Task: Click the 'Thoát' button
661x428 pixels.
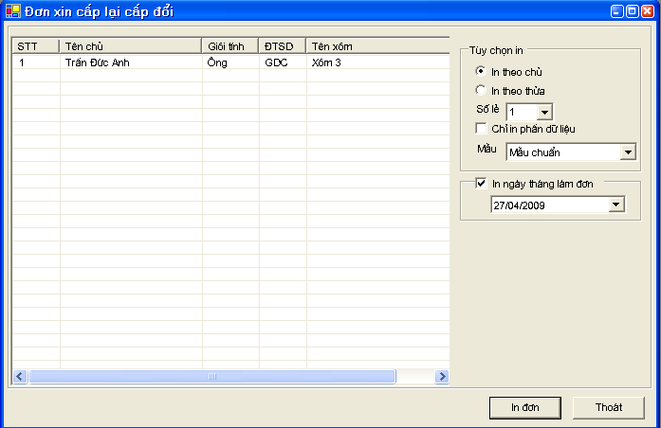Action: click(x=608, y=407)
